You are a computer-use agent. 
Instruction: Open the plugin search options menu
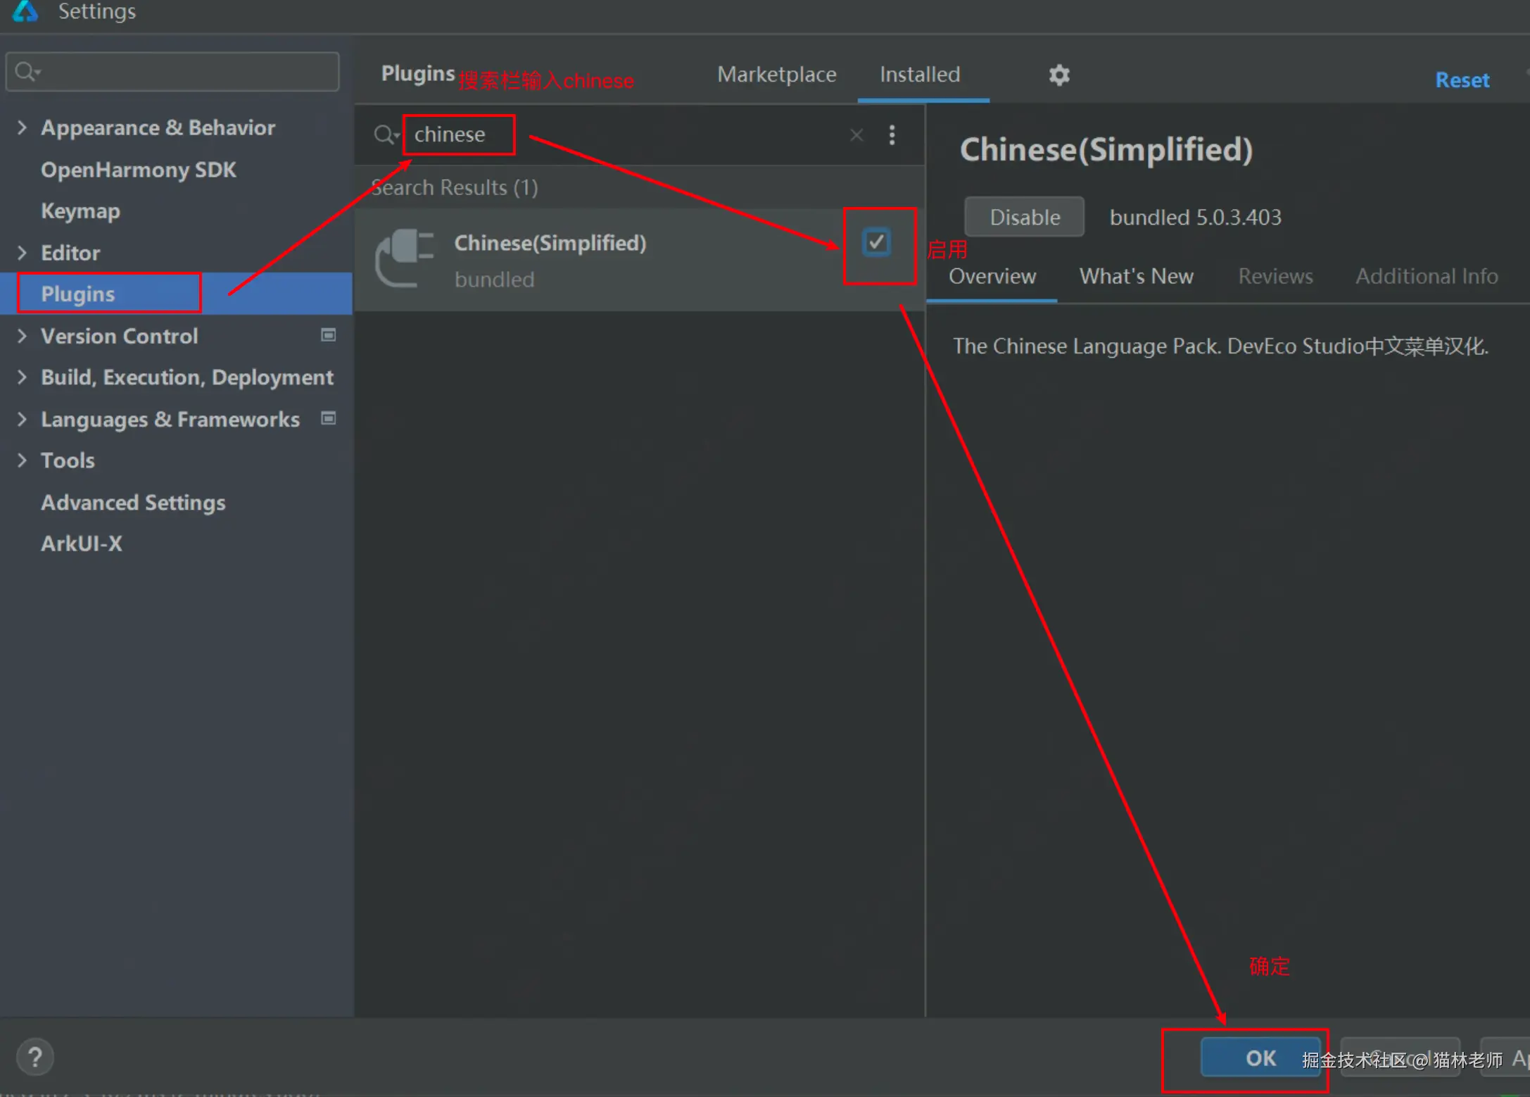click(892, 134)
